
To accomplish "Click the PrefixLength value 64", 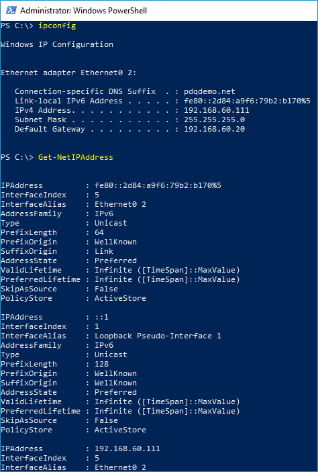I will [99, 232].
